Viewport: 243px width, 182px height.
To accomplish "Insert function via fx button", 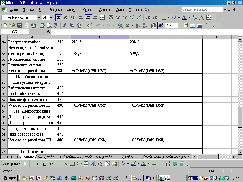I will tap(49, 32).
